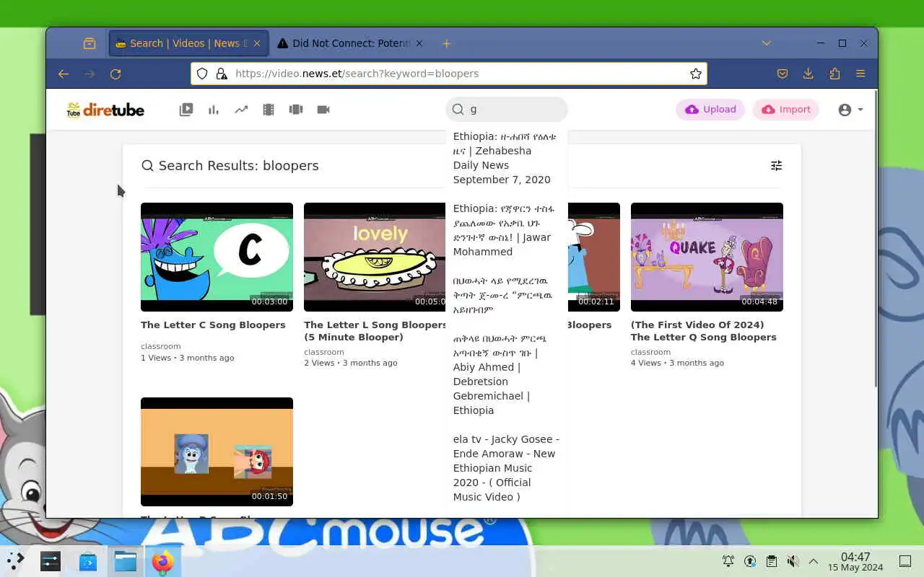
Task: Open classroom channel under Letter C video
Action: [160, 346]
